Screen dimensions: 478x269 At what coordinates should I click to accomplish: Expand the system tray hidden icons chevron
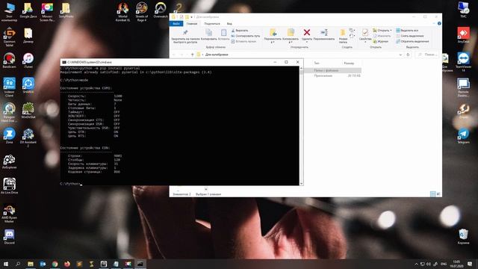[x=416, y=264]
